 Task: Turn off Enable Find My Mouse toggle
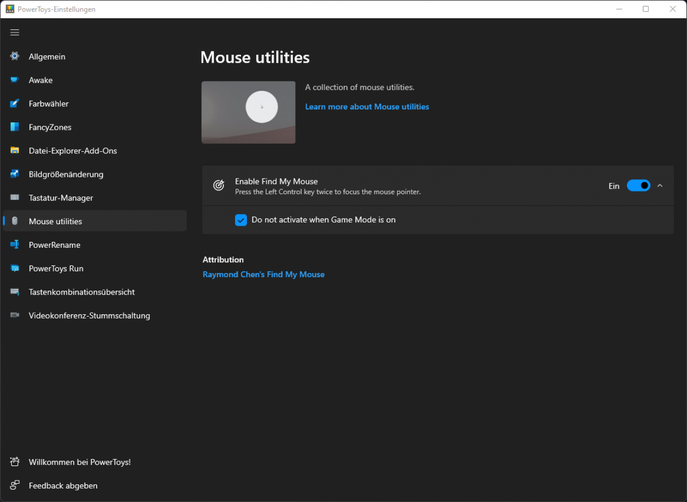[639, 186]
